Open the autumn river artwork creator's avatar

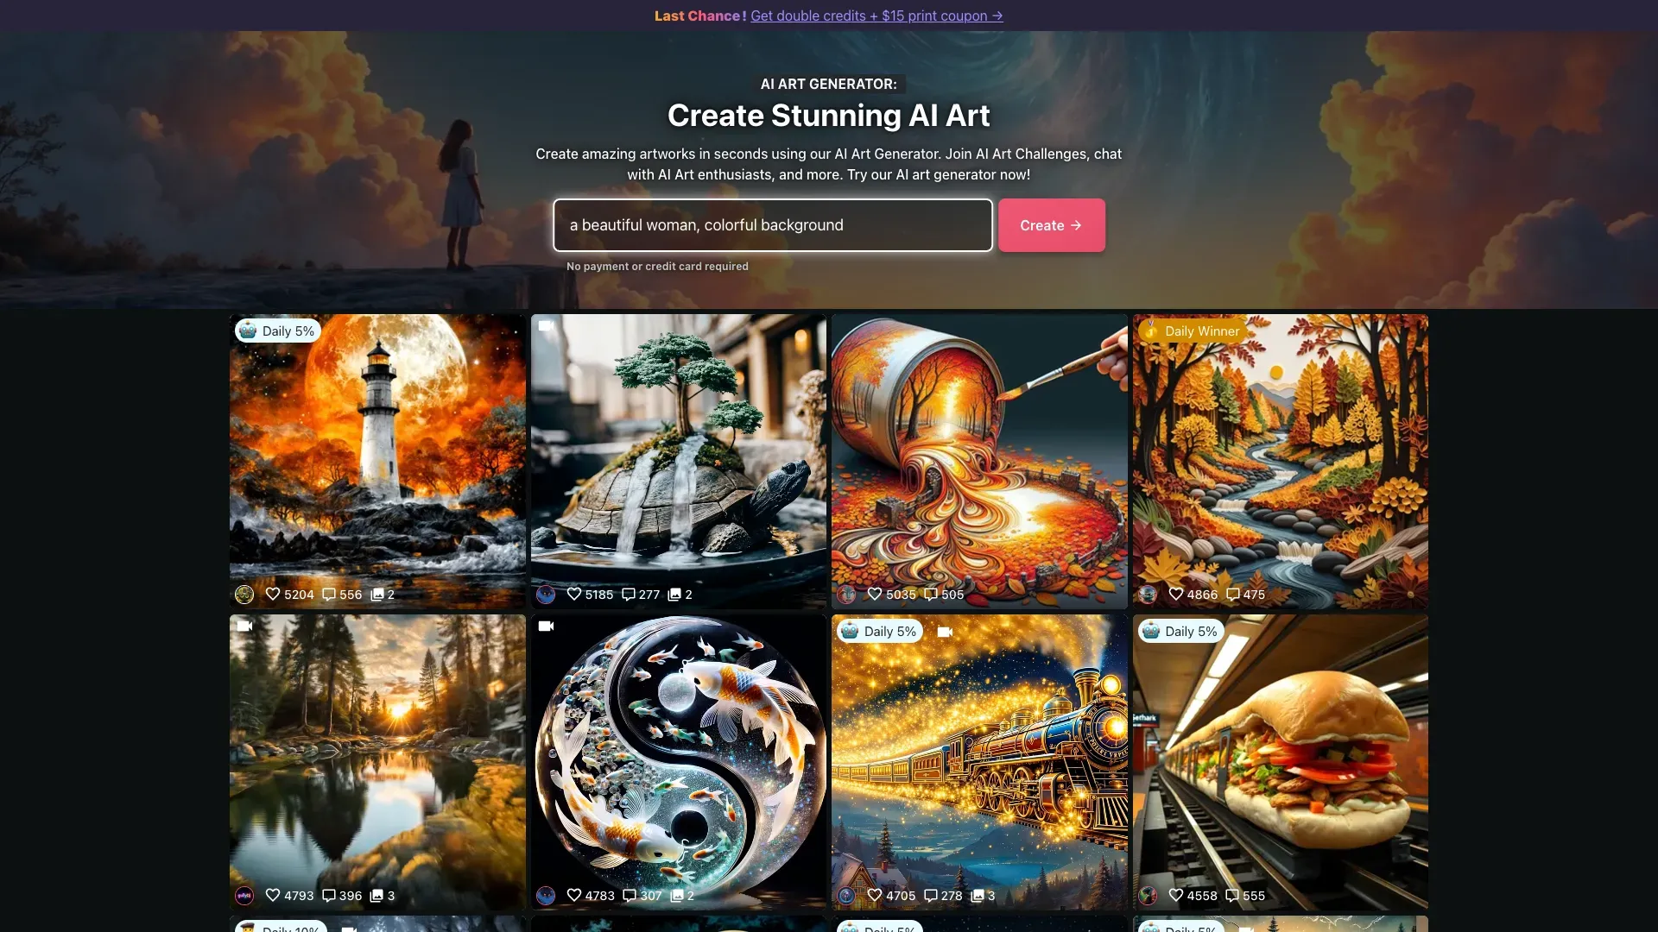[x=1148, y=594]
